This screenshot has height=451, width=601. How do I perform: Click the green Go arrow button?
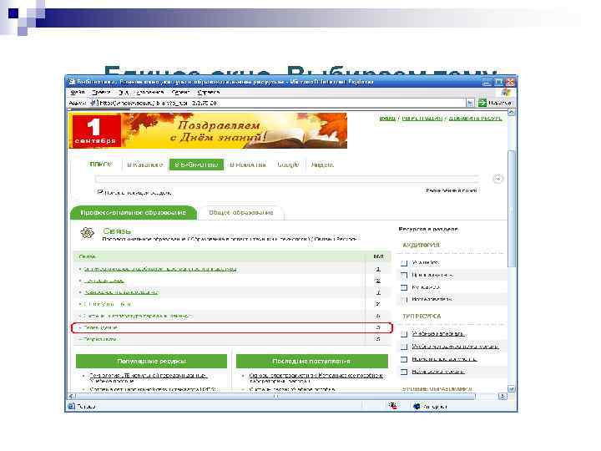click(x=482, y=103)
